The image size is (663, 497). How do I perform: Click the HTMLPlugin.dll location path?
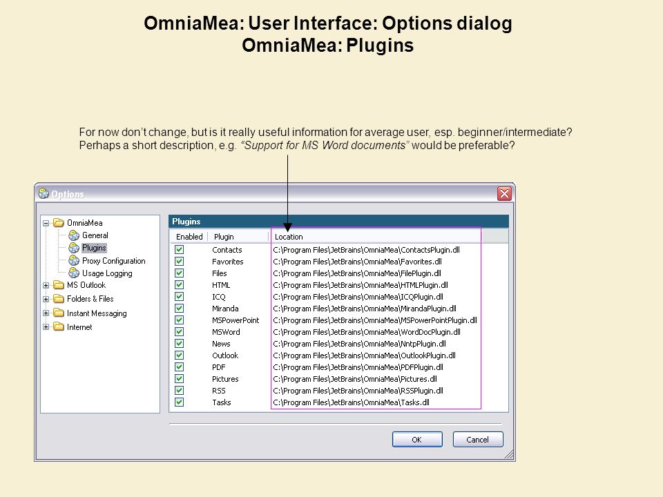361,285
